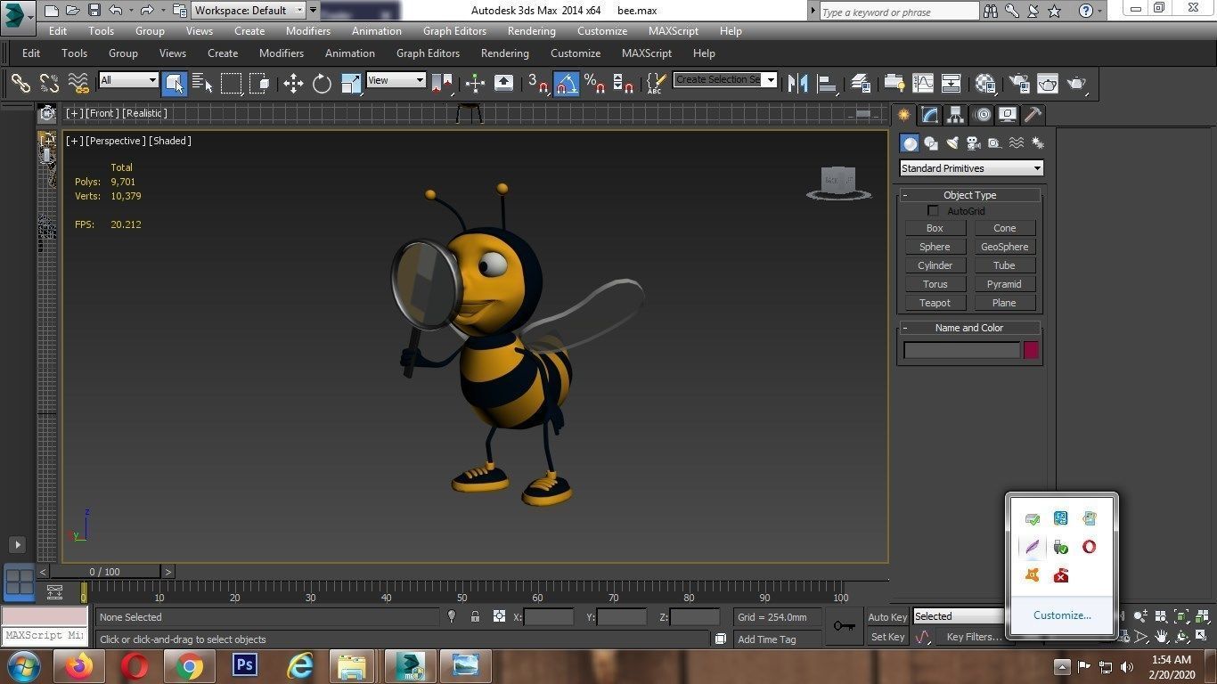This screenshot has height=684, width=1217.
Task: Toggle Angle Snap
Action: (x=566, y=84)
